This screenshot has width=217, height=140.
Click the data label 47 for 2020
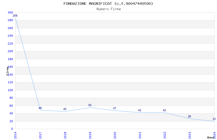point(115,108)
